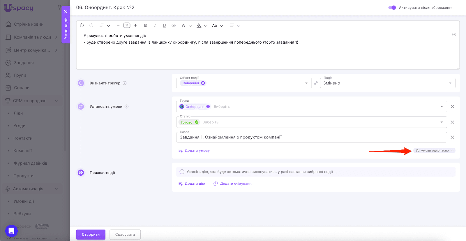Viewport: 466px width, 241px height.
Task: Toggle bold text formatting
Action: (x=146, y=25)
